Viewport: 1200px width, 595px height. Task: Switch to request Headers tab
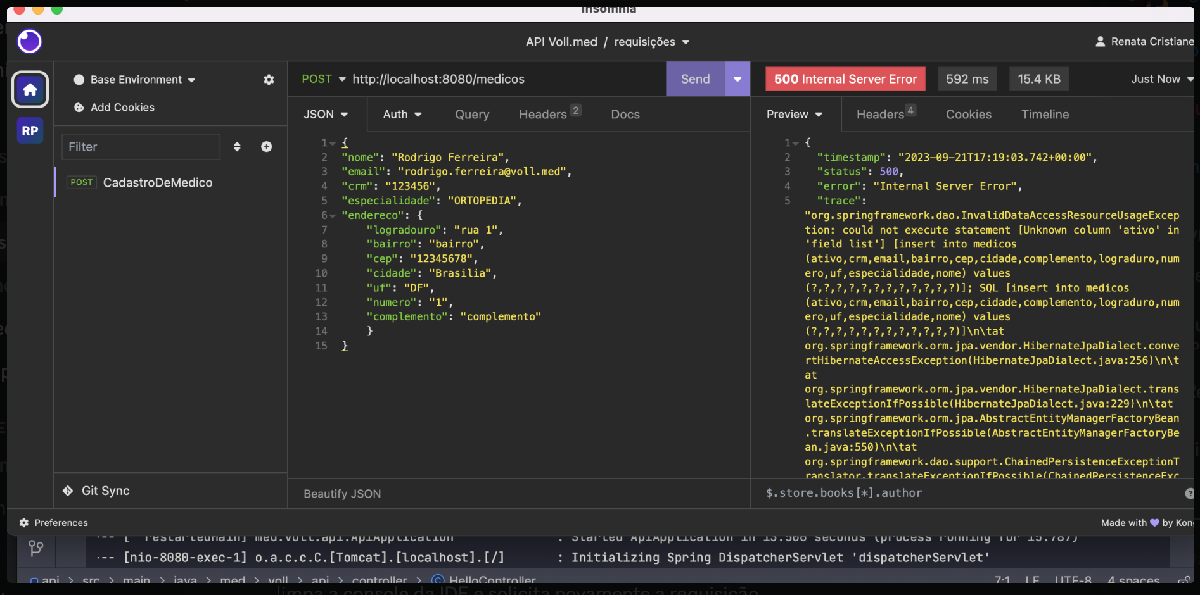point(549,114)
